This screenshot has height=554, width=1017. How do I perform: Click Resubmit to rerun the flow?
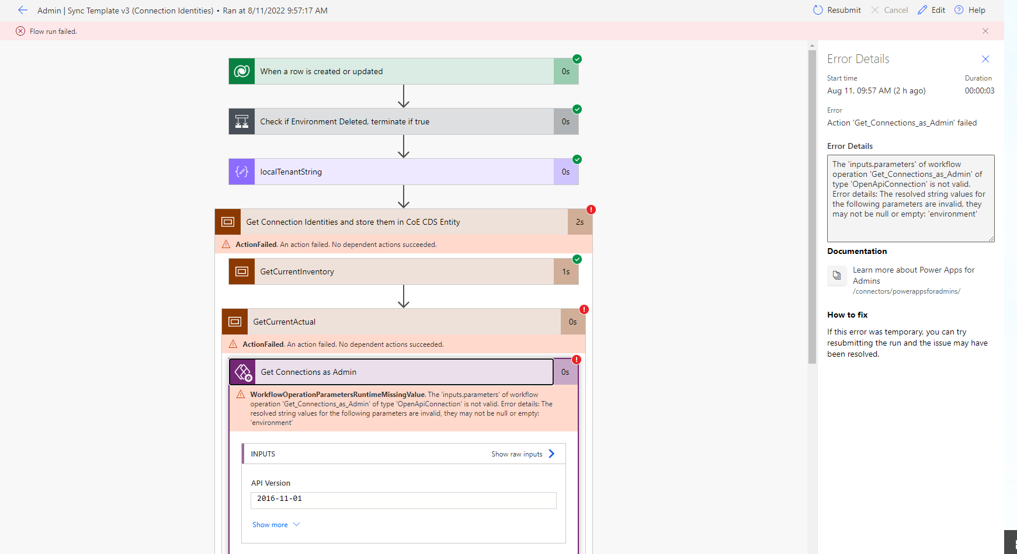pyautogui.click(x=836, y=10)
